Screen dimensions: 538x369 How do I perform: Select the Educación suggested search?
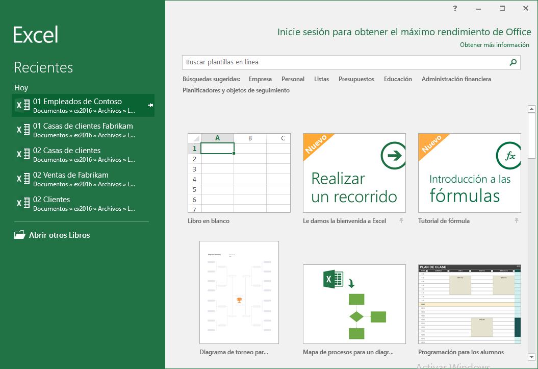coord(398,79)
